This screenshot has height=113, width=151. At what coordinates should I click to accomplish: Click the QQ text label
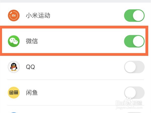[x=30, y=67]
